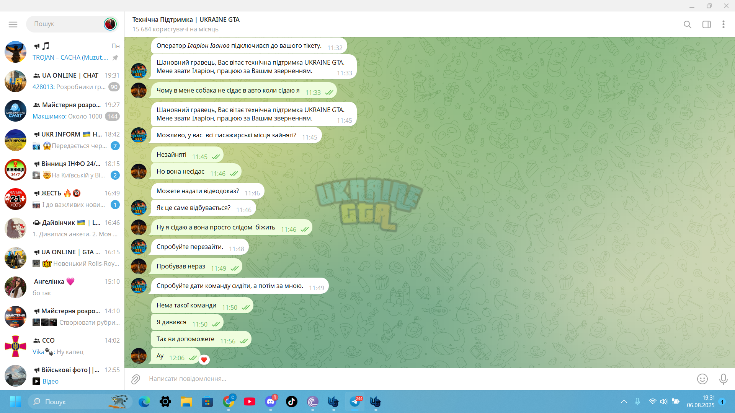735x413 pixels.
Task: Show hidden system tray icons
Action: pyautogui.click(x=624, y=402)
